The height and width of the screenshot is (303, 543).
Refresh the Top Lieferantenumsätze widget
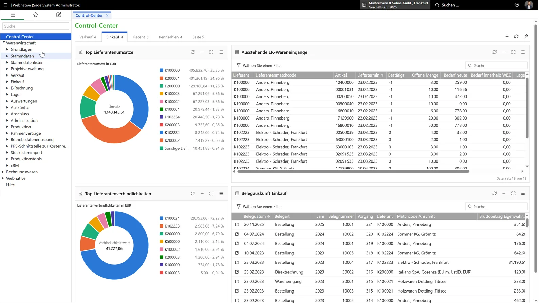193,52
